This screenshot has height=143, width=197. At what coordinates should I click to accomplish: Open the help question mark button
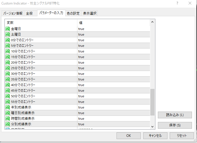tap(177, 3)
